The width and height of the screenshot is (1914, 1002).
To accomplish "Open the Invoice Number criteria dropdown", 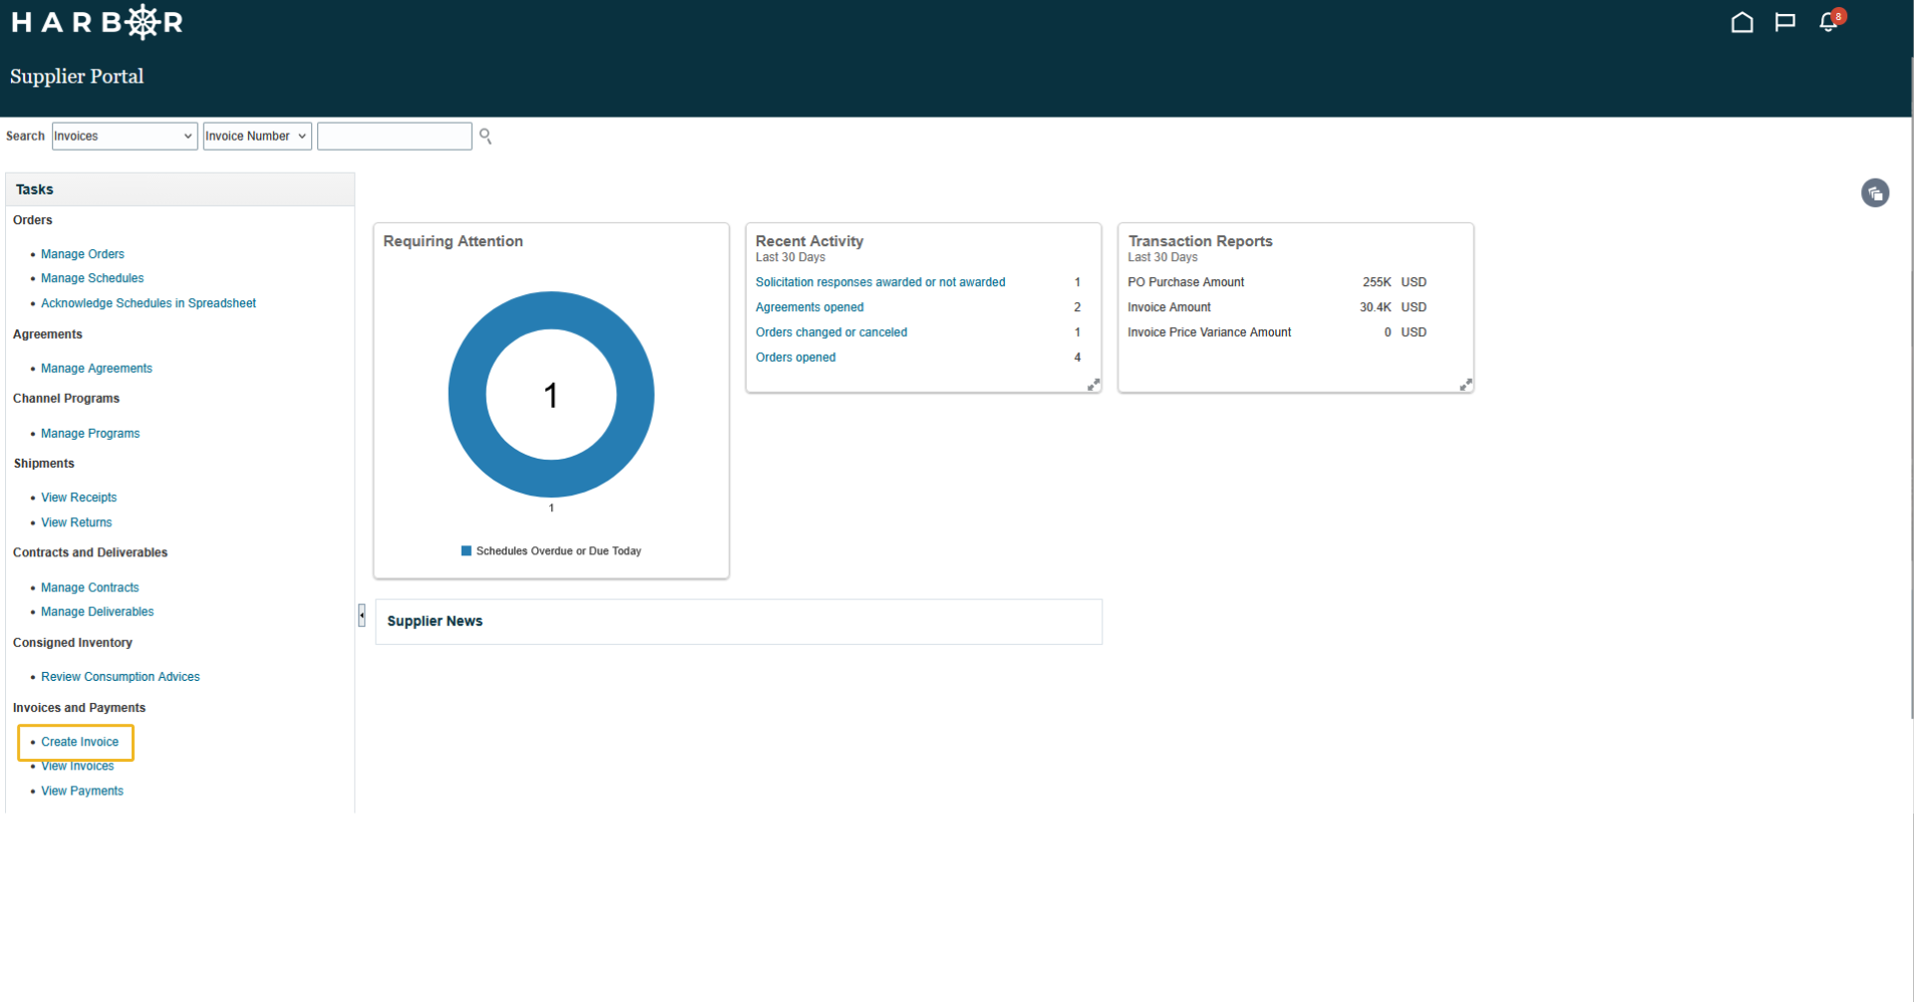I will [x=257, y=136].
